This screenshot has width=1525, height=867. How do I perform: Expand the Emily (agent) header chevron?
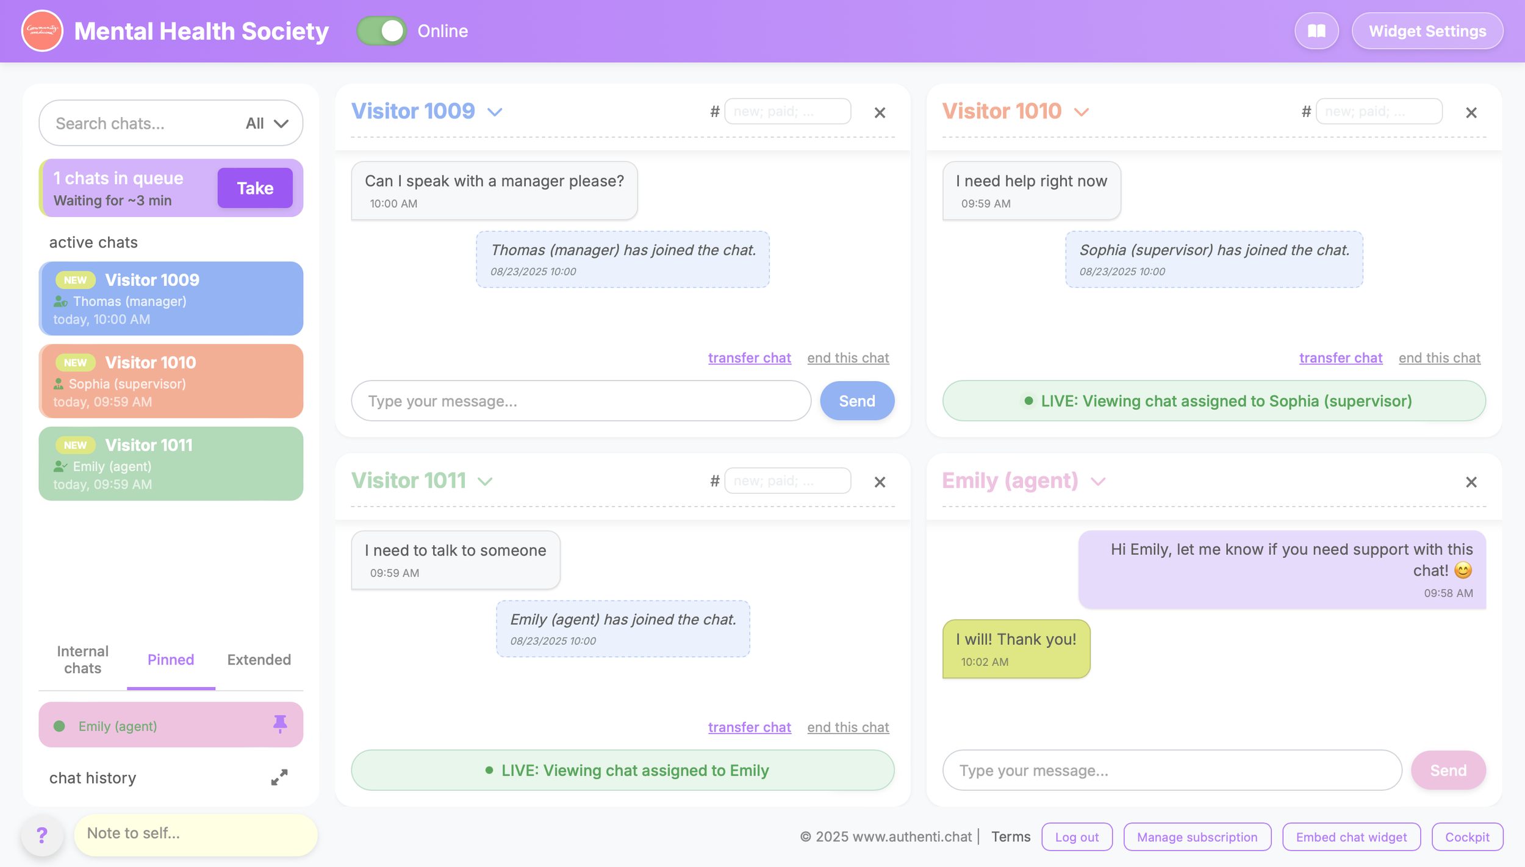pyautogui.click(x=1098, y=482)
